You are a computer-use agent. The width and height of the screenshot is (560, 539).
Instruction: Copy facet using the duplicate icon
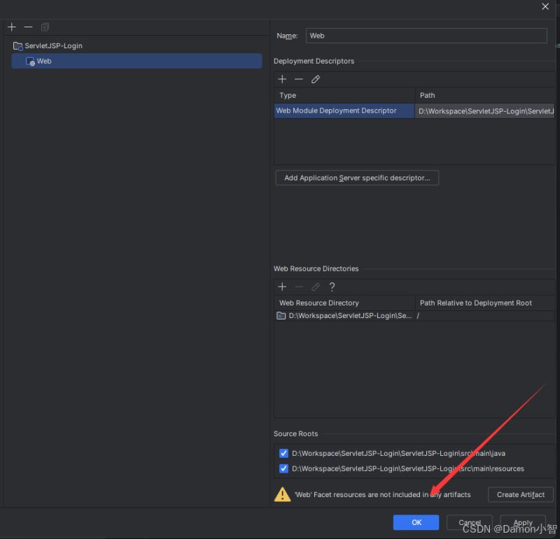click(45, 27)
